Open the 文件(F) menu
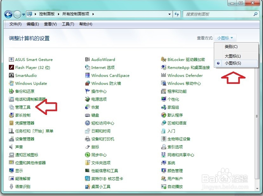Image resolution: width=263 pixels, height=196 pixels. [16, 24]
